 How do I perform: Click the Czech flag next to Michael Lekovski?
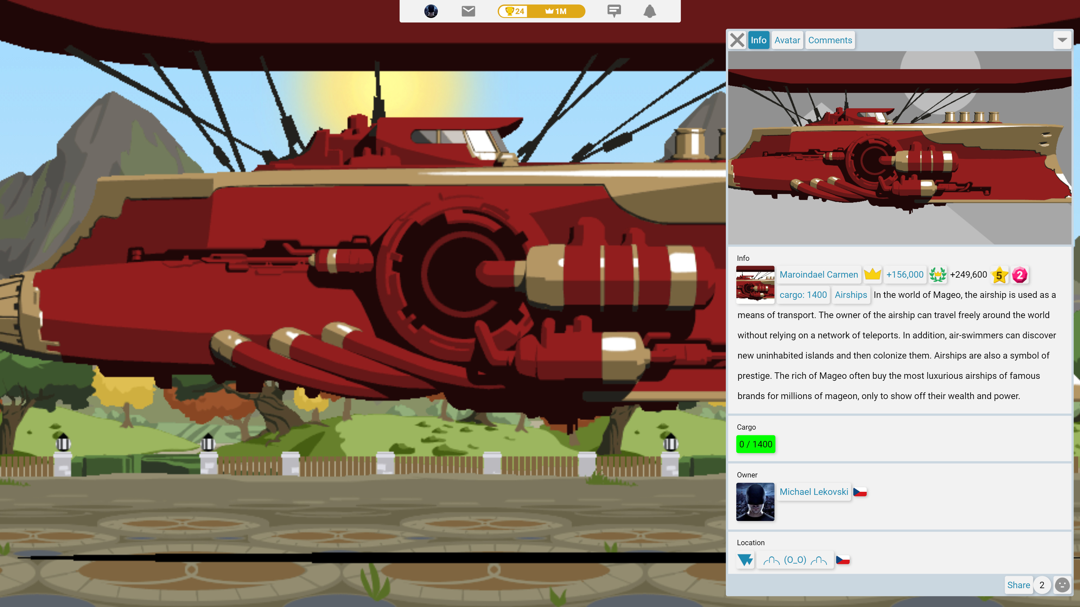pos(860,492)
